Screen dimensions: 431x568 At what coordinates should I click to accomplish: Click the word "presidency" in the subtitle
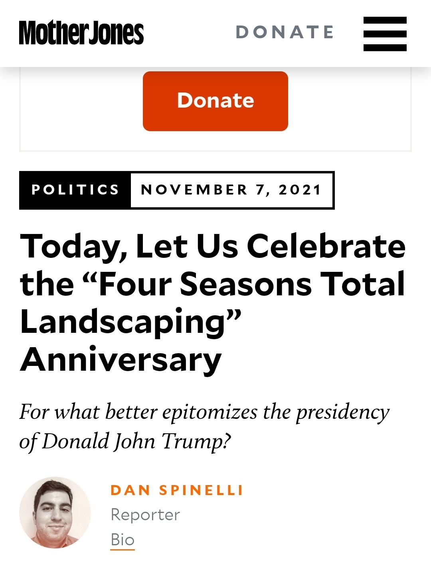[342, 413]
